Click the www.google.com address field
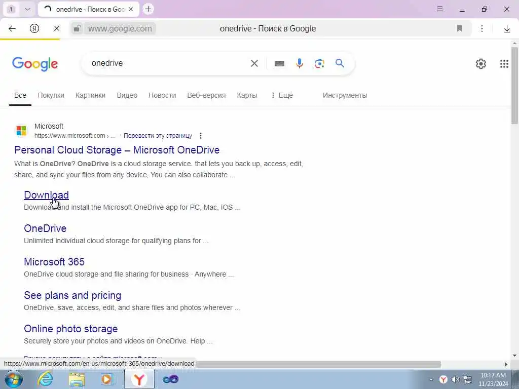Image resolution: width=519 pixels, height=389 pixels. [x=120, y=29]
